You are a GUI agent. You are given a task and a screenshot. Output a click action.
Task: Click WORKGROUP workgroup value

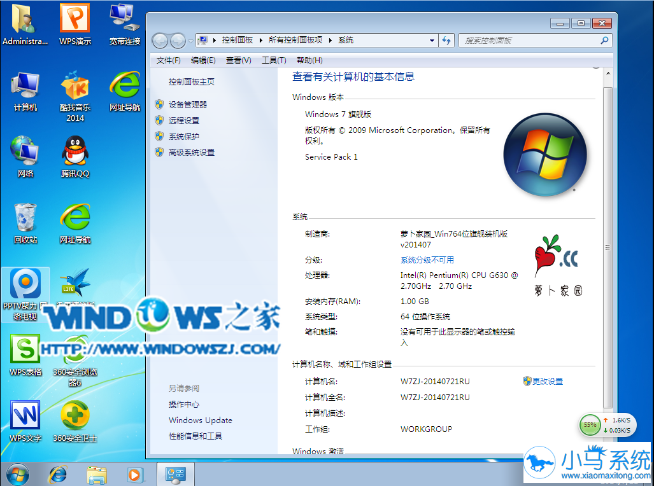click(x=426, y=429)
